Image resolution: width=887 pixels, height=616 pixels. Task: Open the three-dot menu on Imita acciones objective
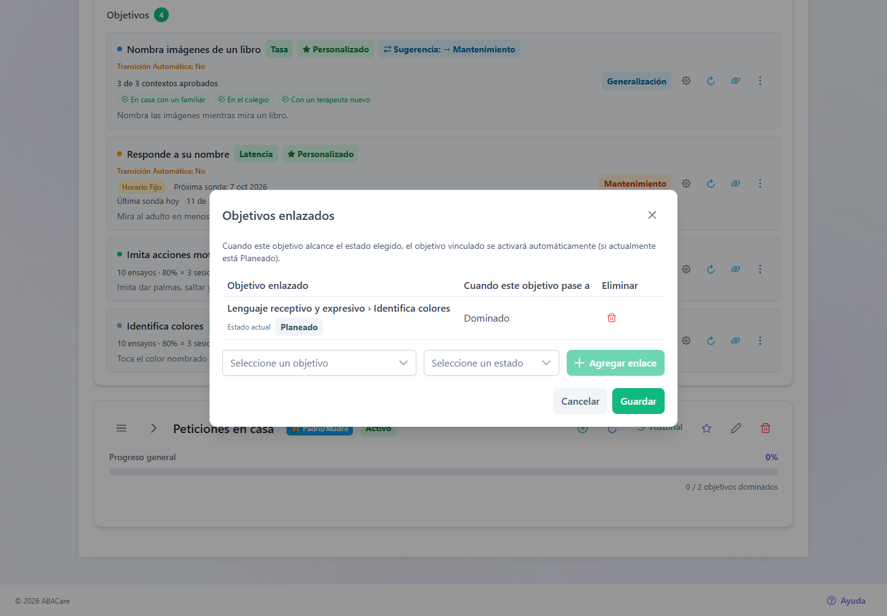[x=760, y=269]
